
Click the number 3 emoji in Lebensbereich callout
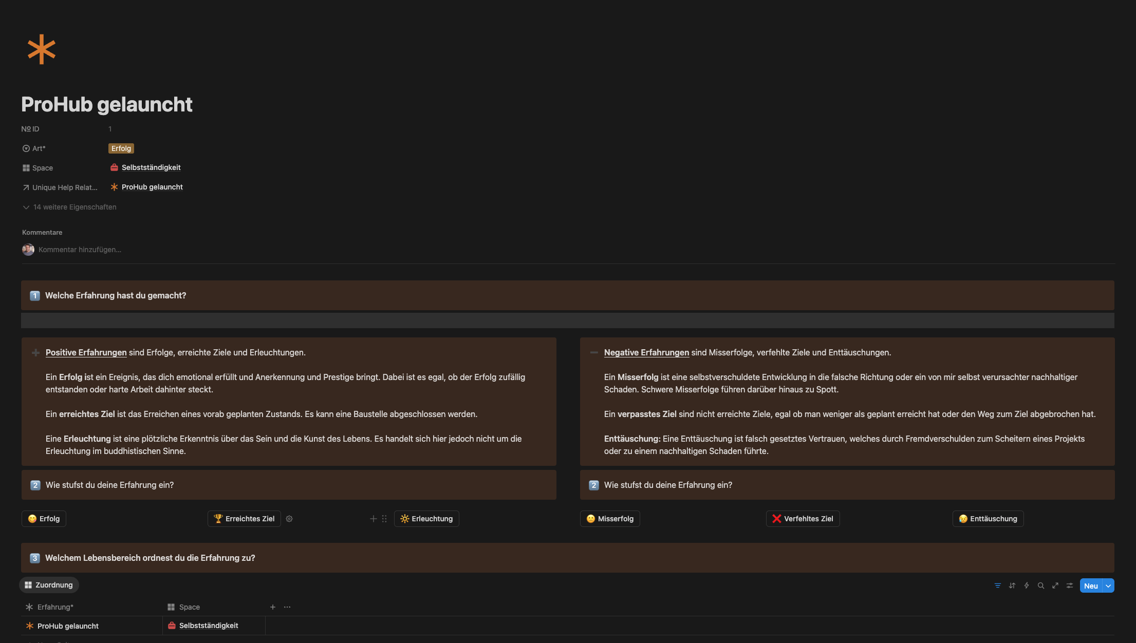point(35,558)
